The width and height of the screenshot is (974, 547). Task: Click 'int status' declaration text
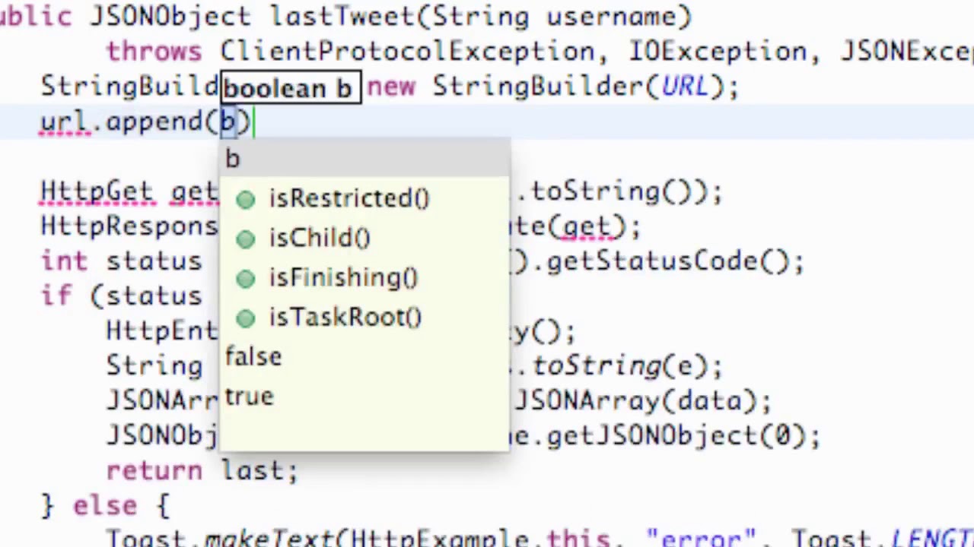click(121, 261)
